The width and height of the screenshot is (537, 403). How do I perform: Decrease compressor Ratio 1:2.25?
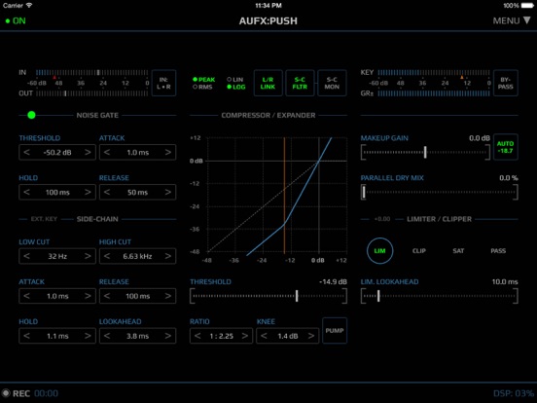[197, 336]
